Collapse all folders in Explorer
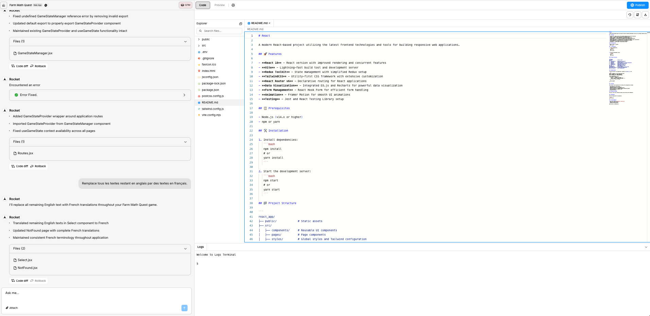The height and width of the screenshot is (316, 650). (x=241, y=24)
